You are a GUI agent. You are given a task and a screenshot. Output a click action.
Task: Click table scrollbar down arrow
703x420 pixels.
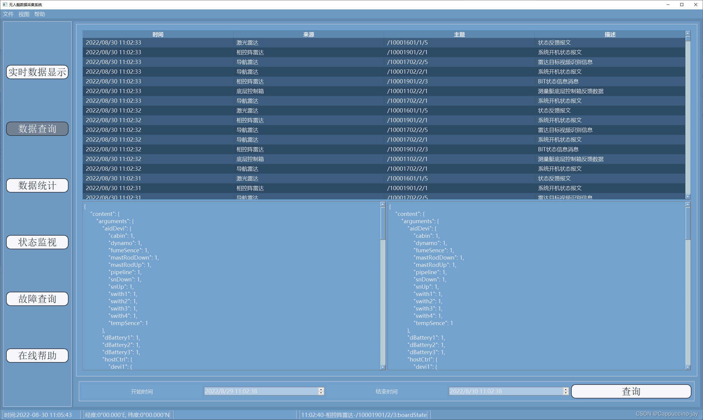688,197
